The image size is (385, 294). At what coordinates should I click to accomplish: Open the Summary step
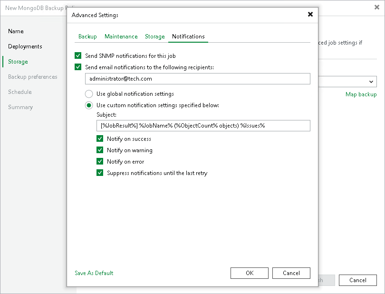tap(20, 107)
